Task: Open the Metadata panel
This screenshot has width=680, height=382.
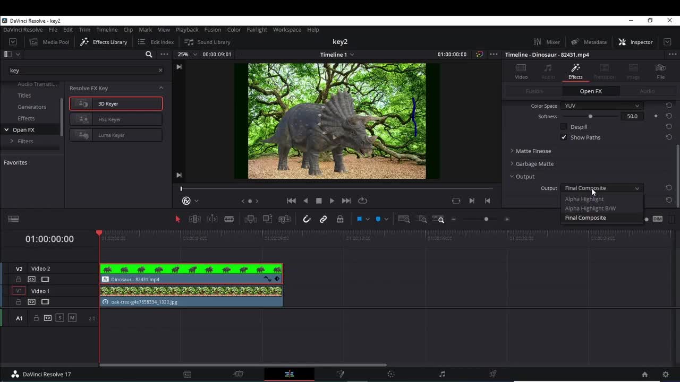Action: tap(589, 42)
